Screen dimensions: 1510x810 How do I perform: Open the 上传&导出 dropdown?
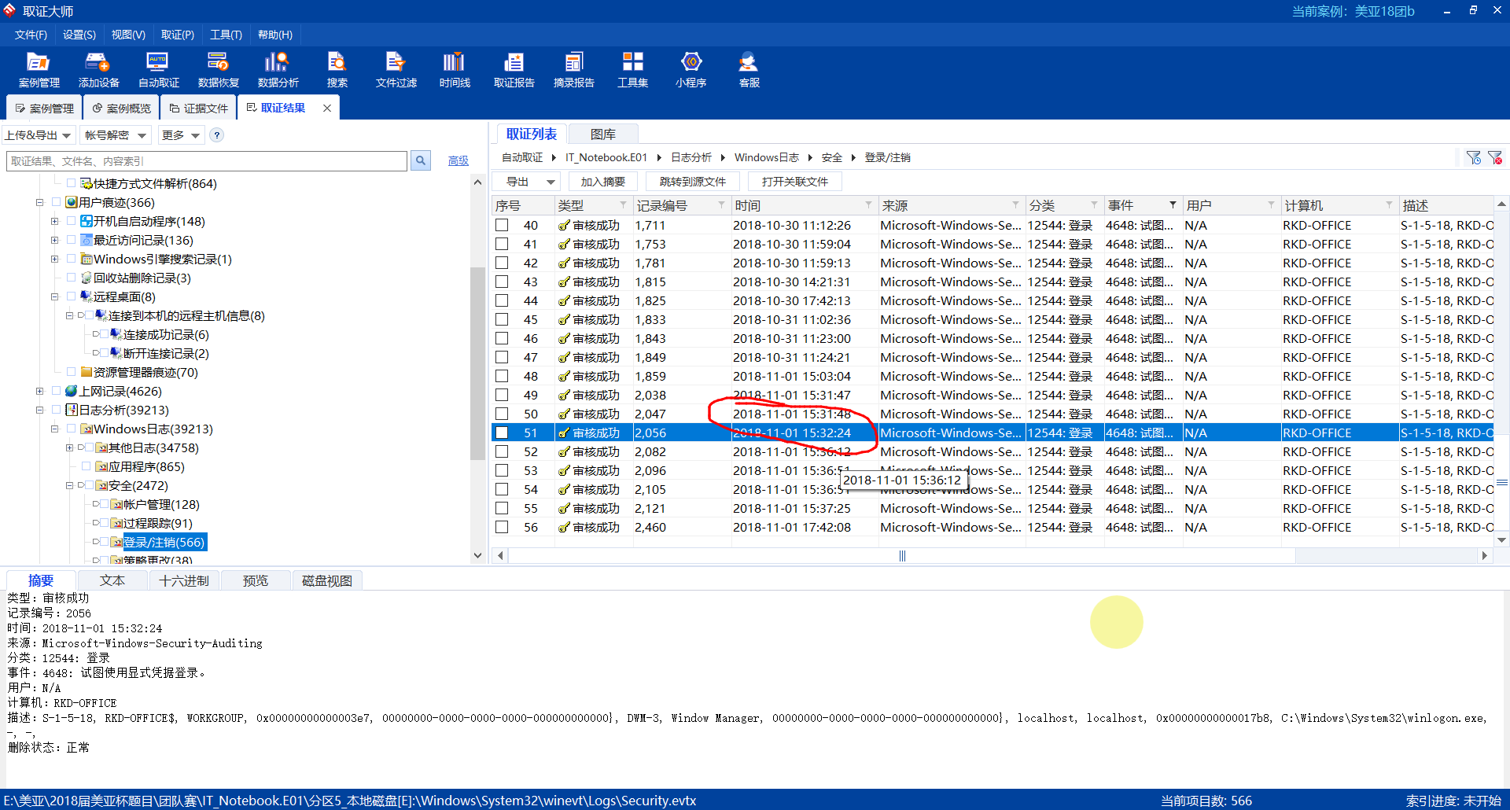coord(39,135)
